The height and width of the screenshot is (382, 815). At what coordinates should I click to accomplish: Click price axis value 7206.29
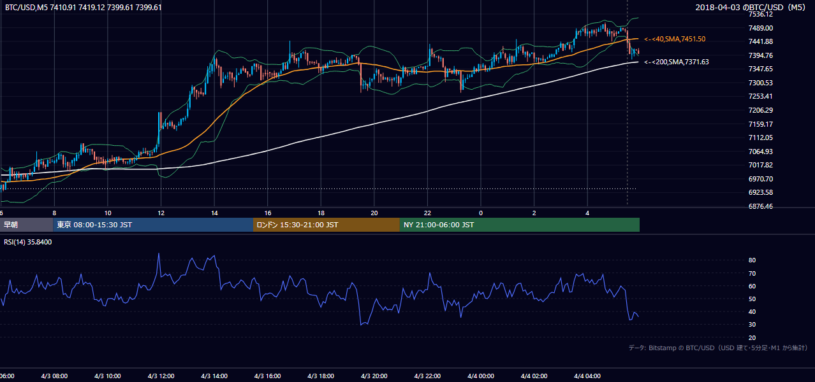761,110
